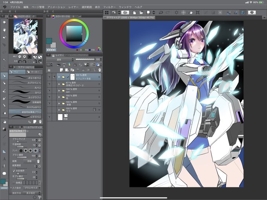This screenshot has width=267, height=200.
Task: Expand the 目周辺 のコピー 2 folder triangle
Action: (59, 84)
